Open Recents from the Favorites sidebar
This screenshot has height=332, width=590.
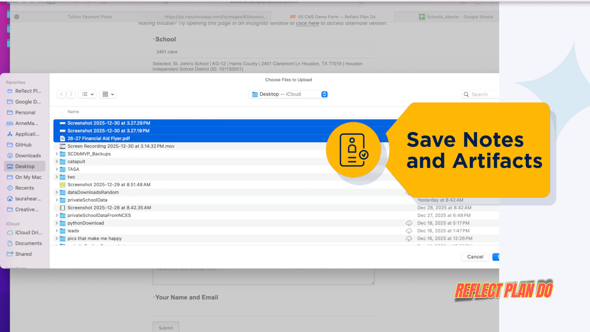pyautogui.click(x=24, y=188)
